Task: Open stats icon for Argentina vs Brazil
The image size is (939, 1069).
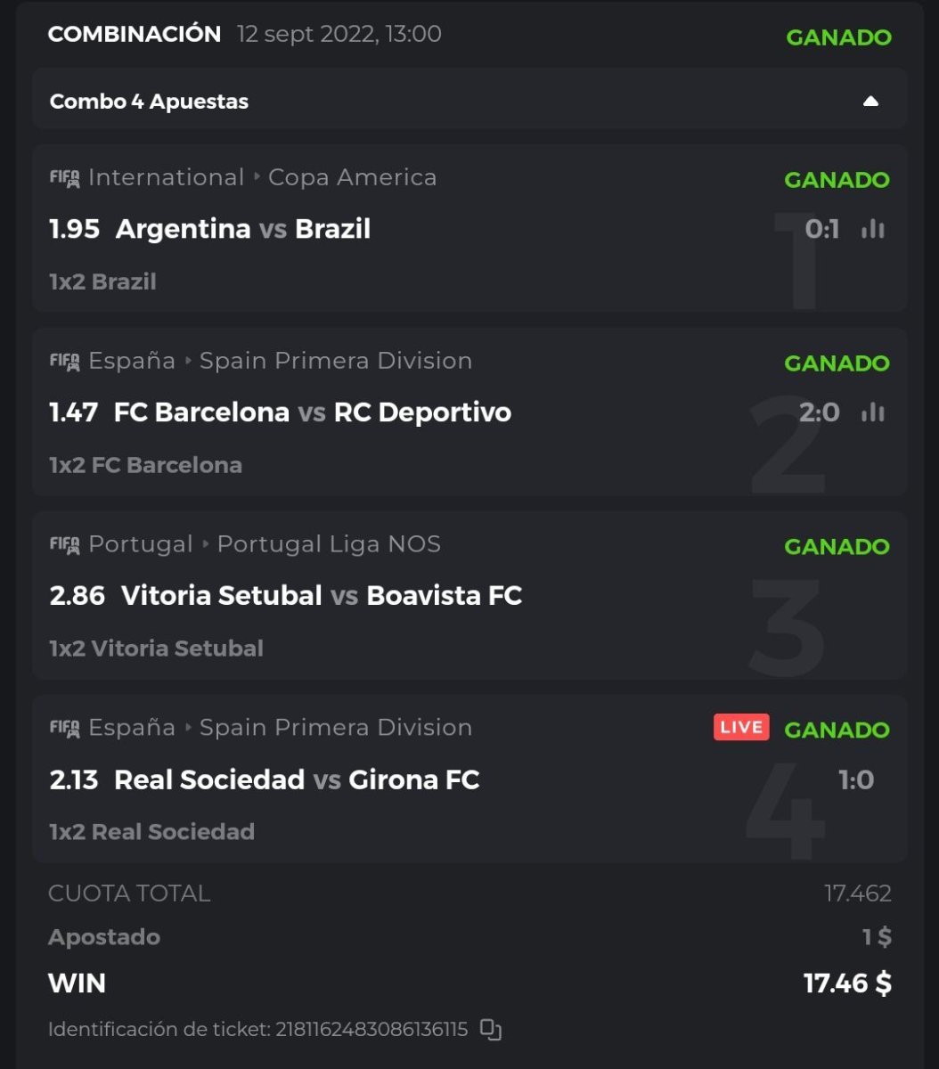Action: coord(873,230)
